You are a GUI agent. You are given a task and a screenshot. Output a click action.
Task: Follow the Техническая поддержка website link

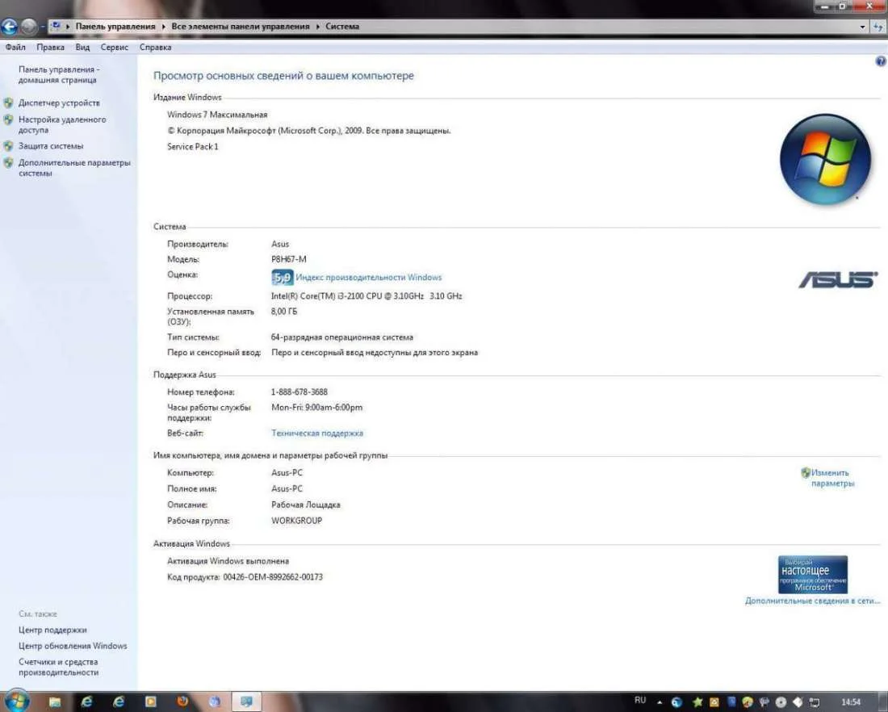pos(317,433)
